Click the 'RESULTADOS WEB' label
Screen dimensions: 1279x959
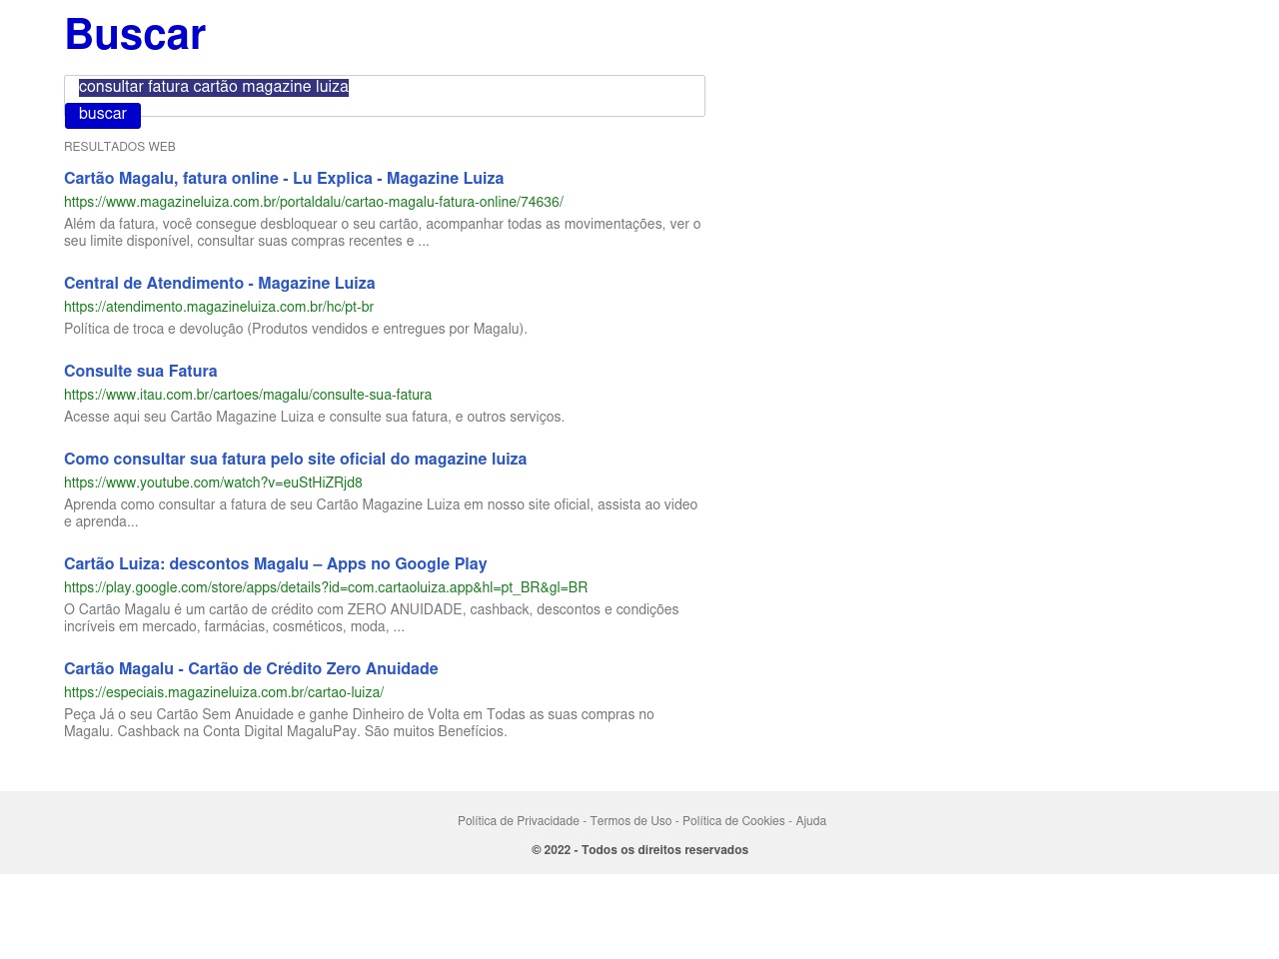[x=120, y=147]
